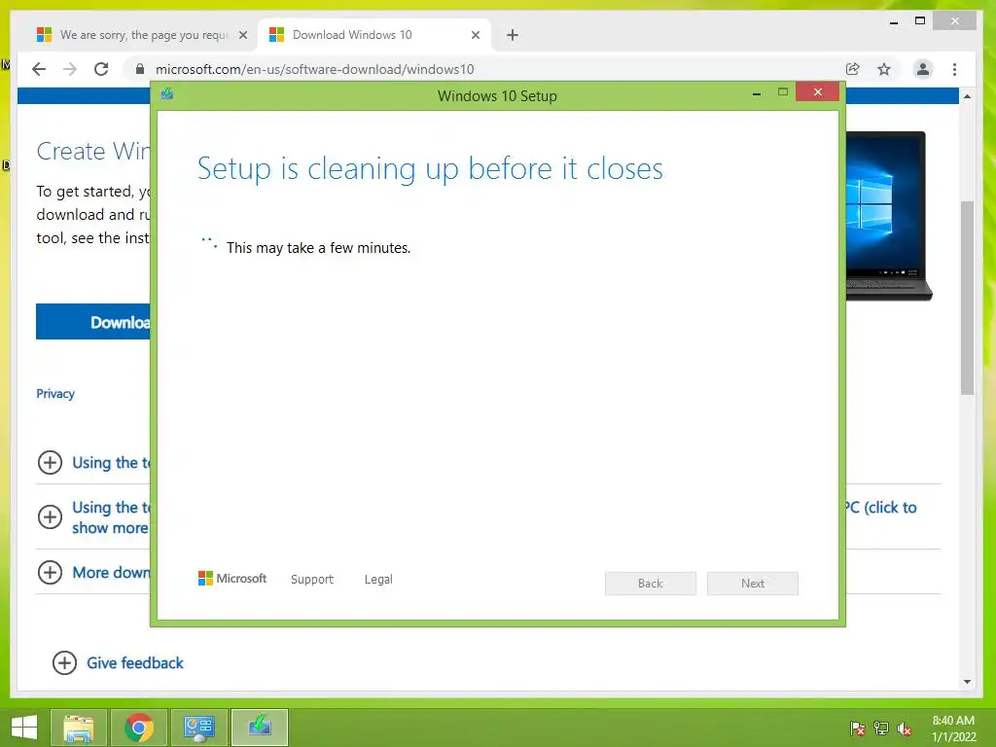
Task: Click the Microsoft logo in Setup
Action: coord(232,579)
